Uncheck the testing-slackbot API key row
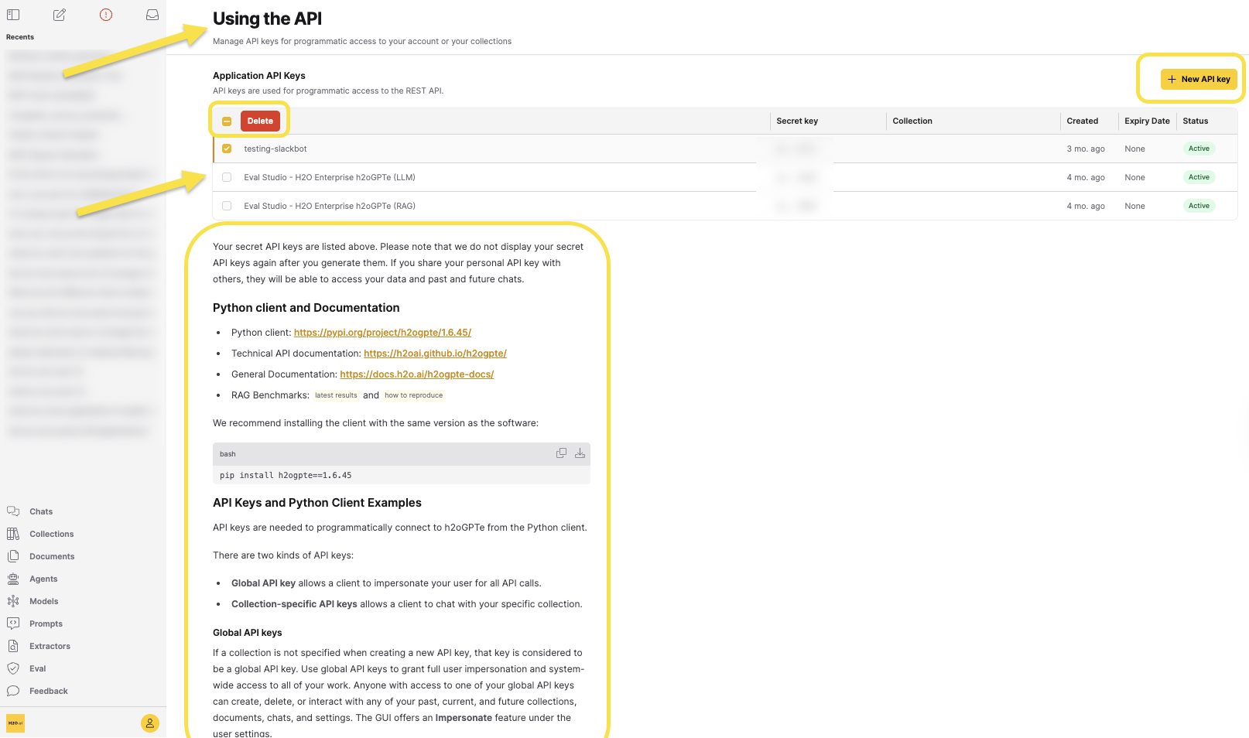Viewport: 1249px width, 738px height. click(x=227, y=149)
